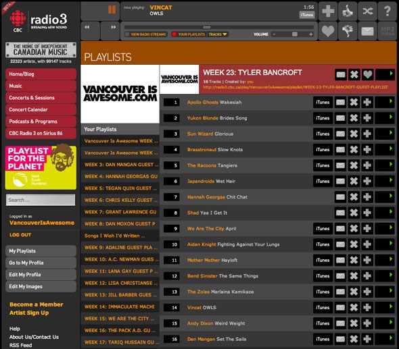Skip back to previous track
This screenshot has width=399, height=349.
point(87,27)
